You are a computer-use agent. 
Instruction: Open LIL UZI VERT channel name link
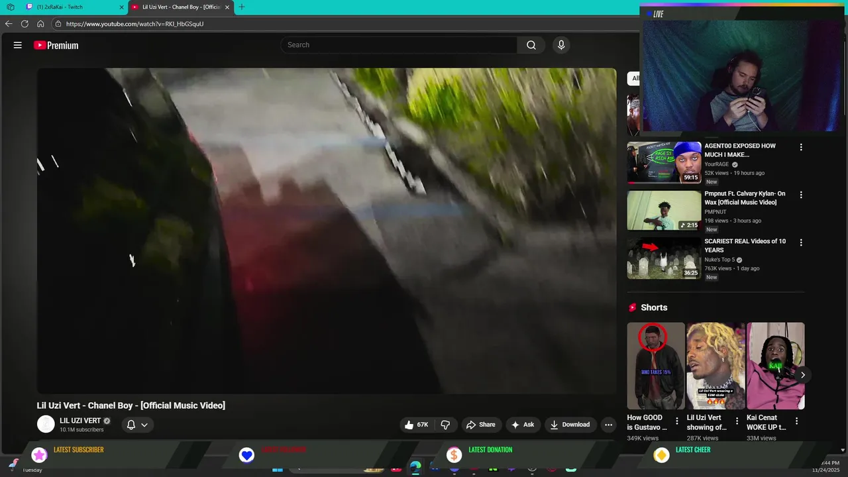[x=80, y=421]
